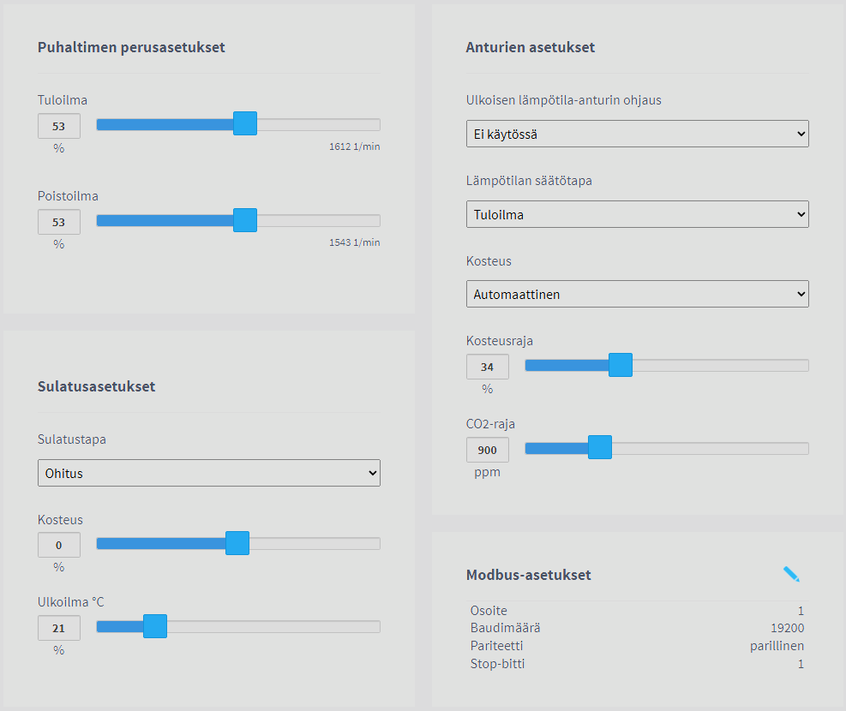Click the Modbus Baudimäärä value 19200
846x711 pixels.
click(x=787, y=628)
